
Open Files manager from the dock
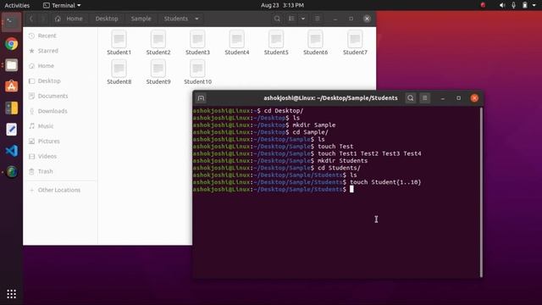point(11,65)
